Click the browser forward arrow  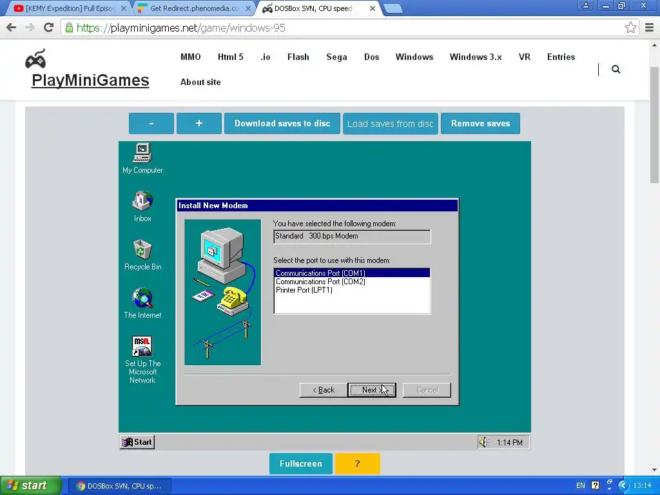30,28
